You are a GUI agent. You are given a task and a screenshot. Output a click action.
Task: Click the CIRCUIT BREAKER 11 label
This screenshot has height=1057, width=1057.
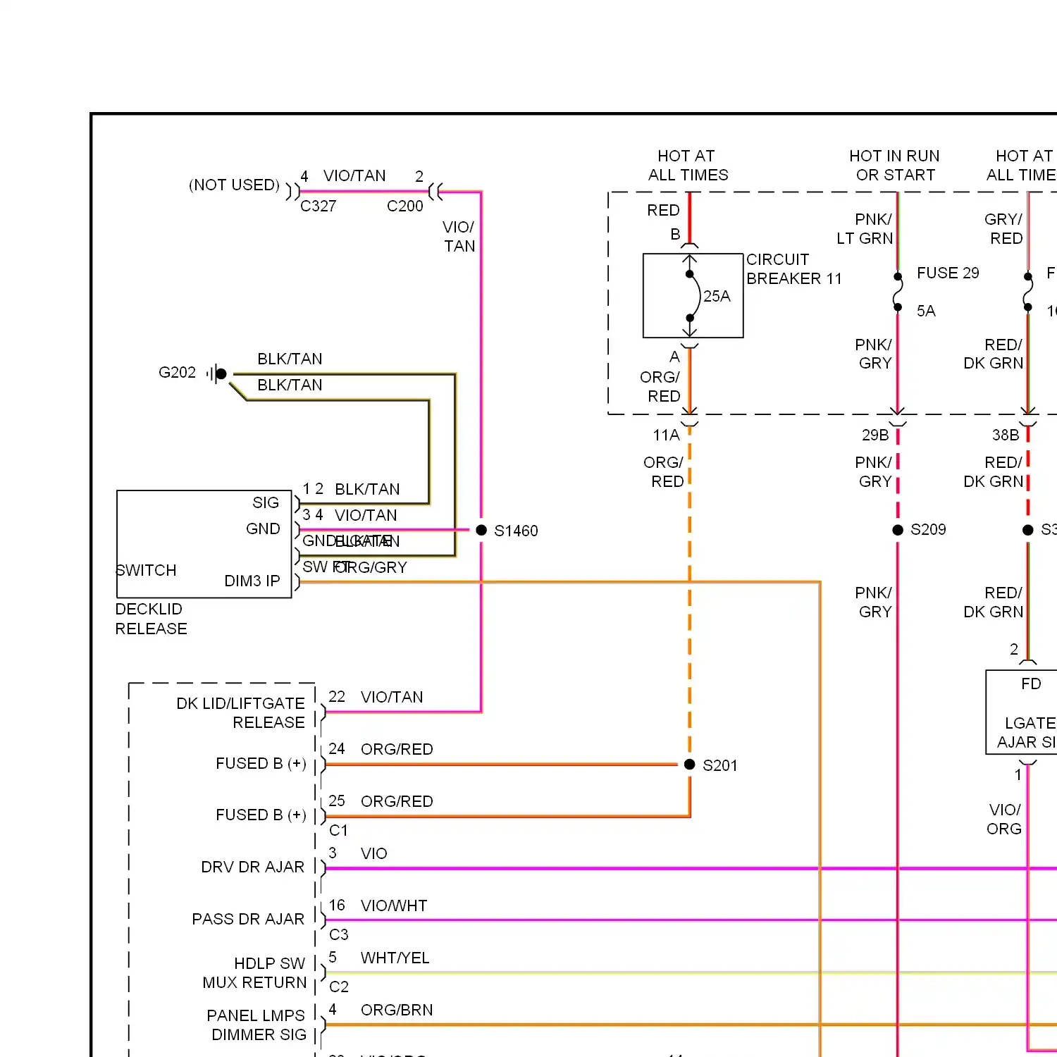point(794,269)
